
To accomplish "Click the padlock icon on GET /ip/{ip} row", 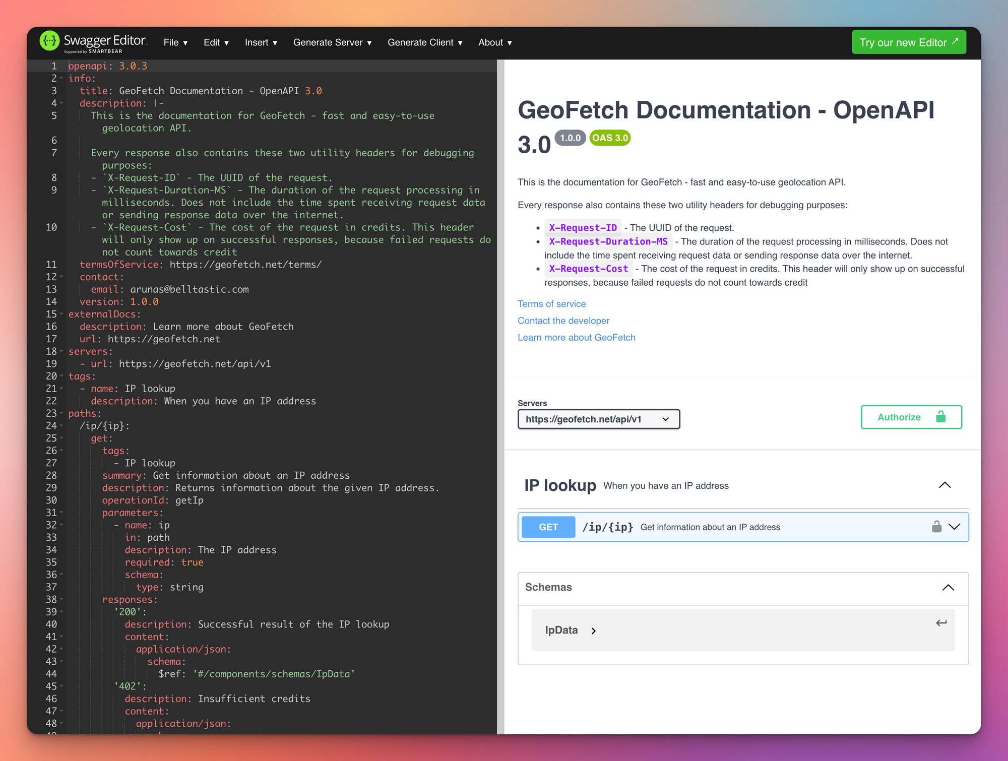I will coord(936,527).
